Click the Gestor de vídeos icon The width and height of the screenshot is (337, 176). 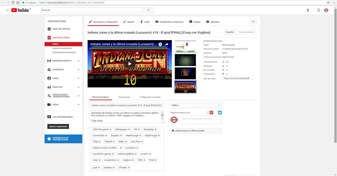point(49,38)
